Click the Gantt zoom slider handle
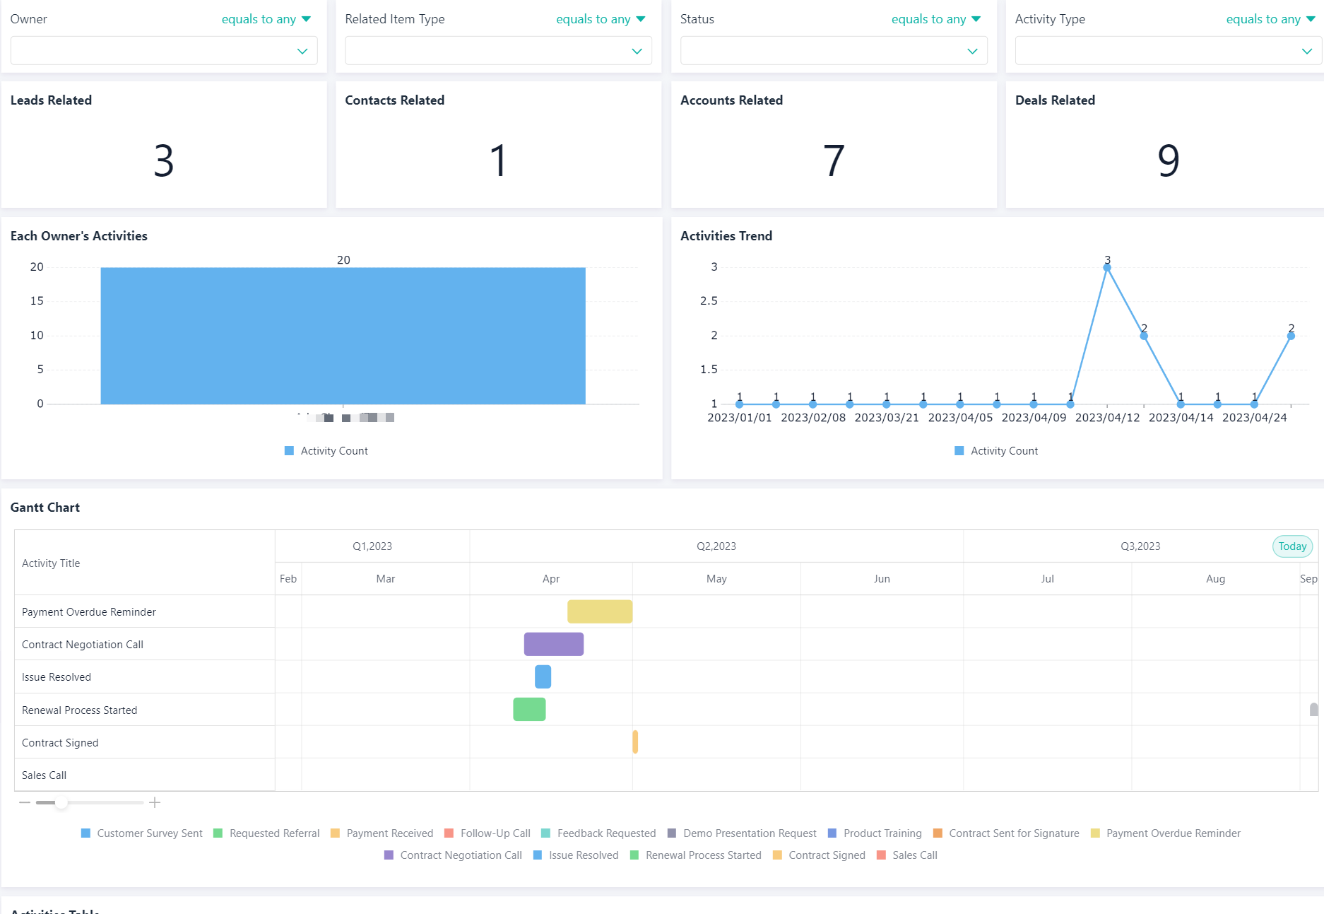 click(61, 802)
